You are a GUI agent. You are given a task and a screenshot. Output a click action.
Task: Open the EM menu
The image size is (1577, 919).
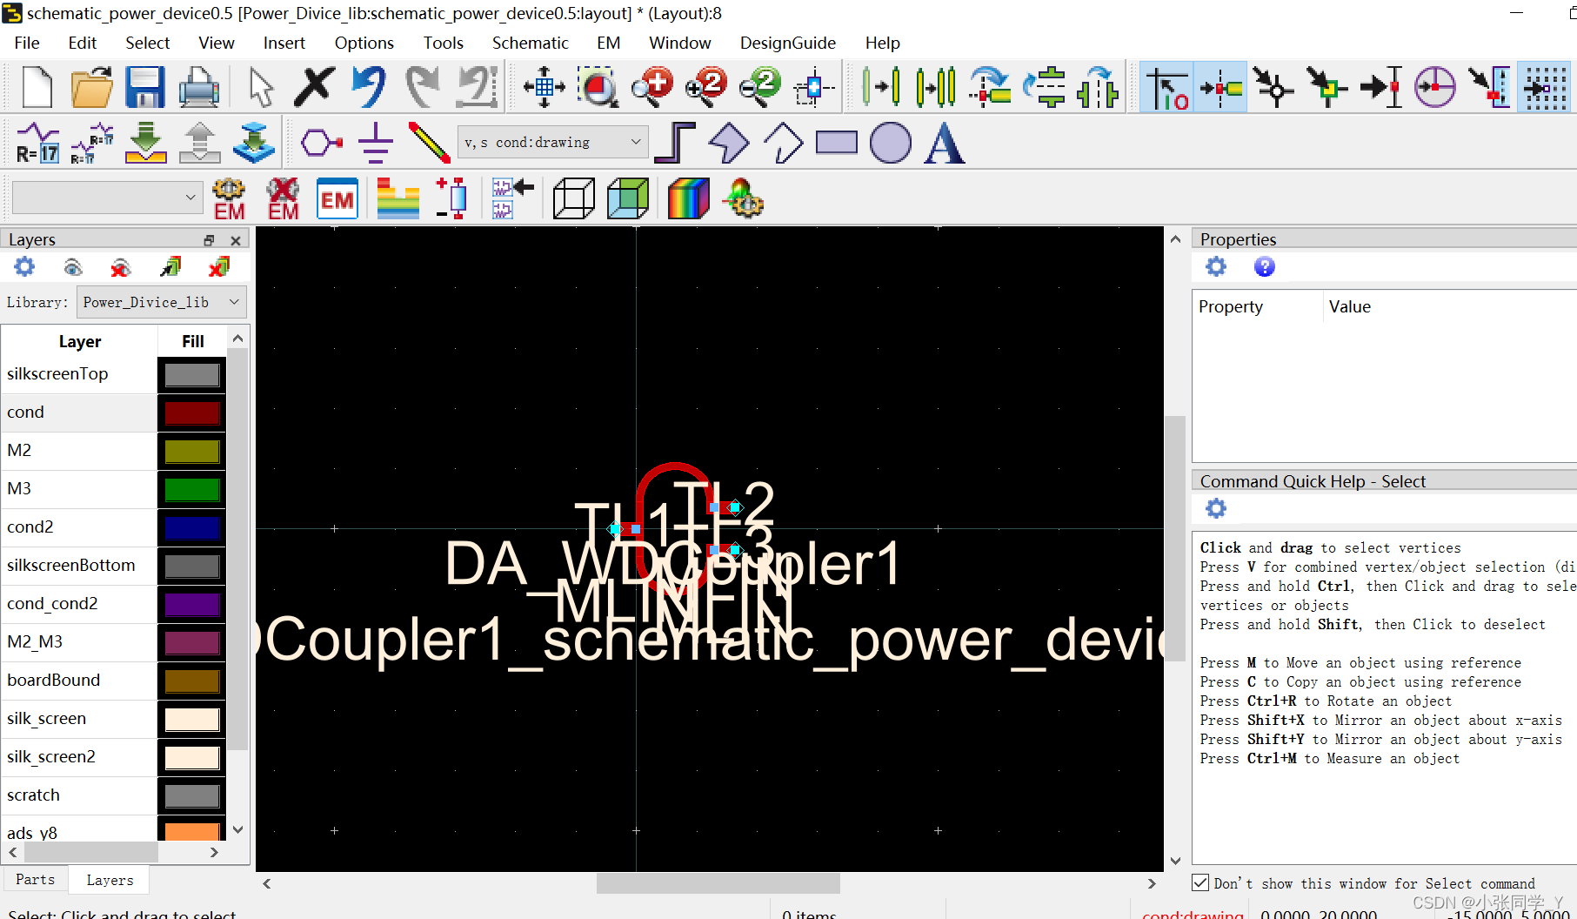tap(608, 43)
